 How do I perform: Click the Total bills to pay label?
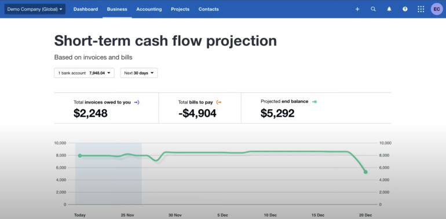(195, 102)
